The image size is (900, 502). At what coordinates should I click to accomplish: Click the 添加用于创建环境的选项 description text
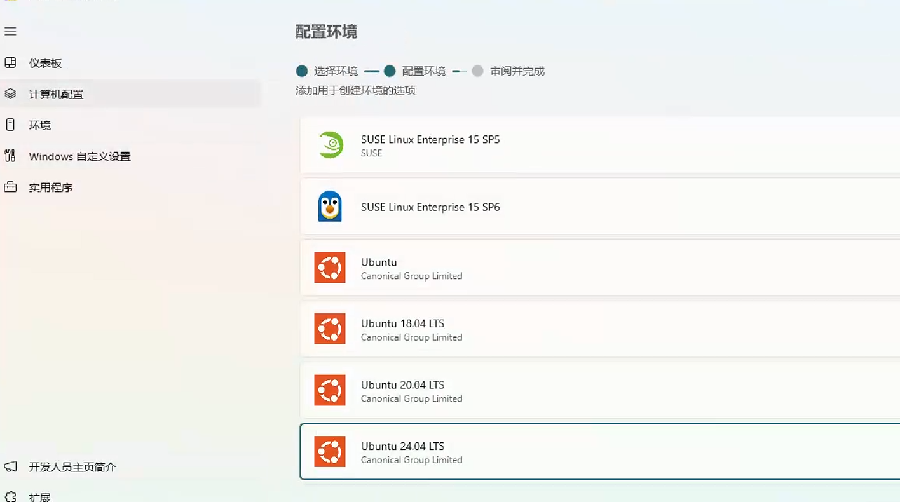pyautogui.click(x=355, y=90)
